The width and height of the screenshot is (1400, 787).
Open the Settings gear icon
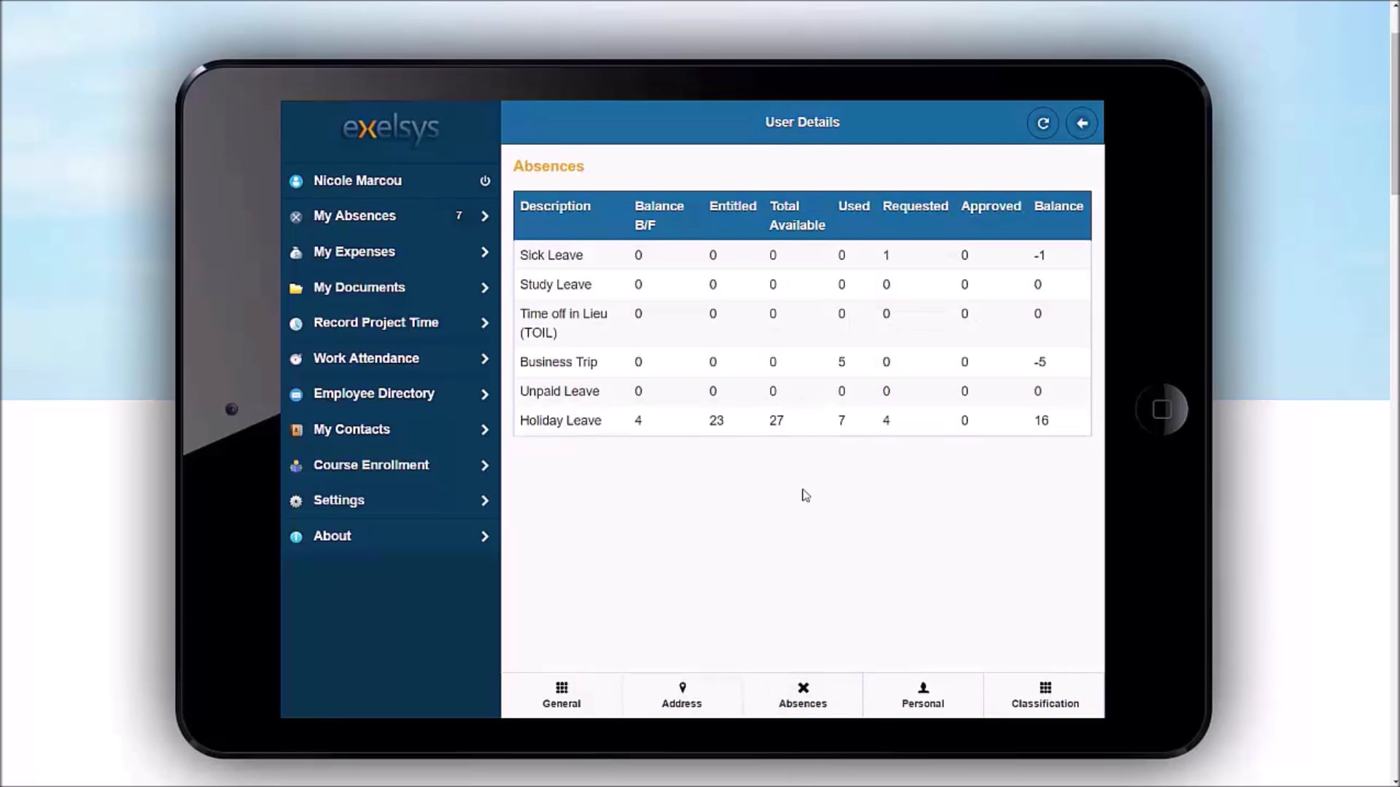(296, 501)
